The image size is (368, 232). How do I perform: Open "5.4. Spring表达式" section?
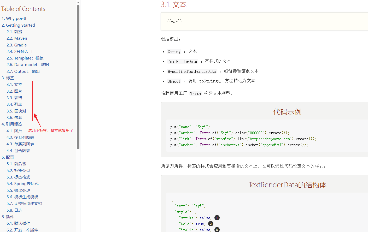coord(22,183)
